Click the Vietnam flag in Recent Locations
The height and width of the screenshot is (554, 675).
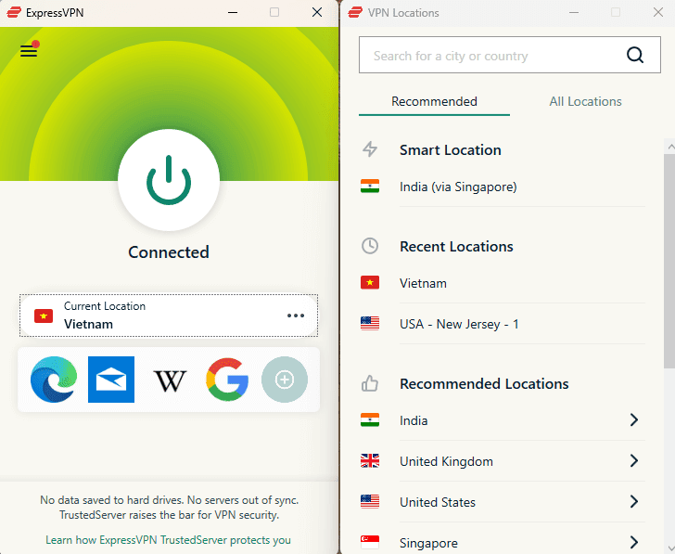pos(370,283)
